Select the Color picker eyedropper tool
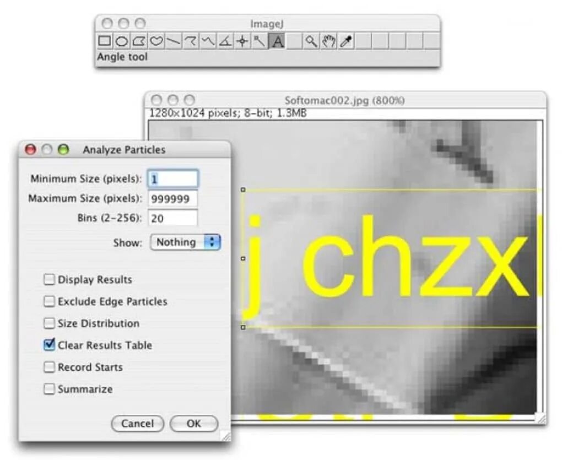Screen dimensions: 562x460 [345, 41]
